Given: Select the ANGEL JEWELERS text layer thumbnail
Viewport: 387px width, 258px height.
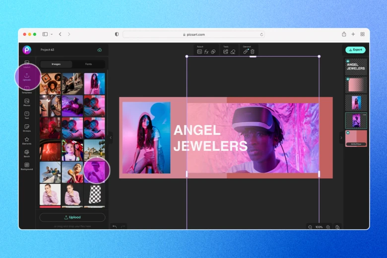Looking at the screenshot, I should [356, 67].
